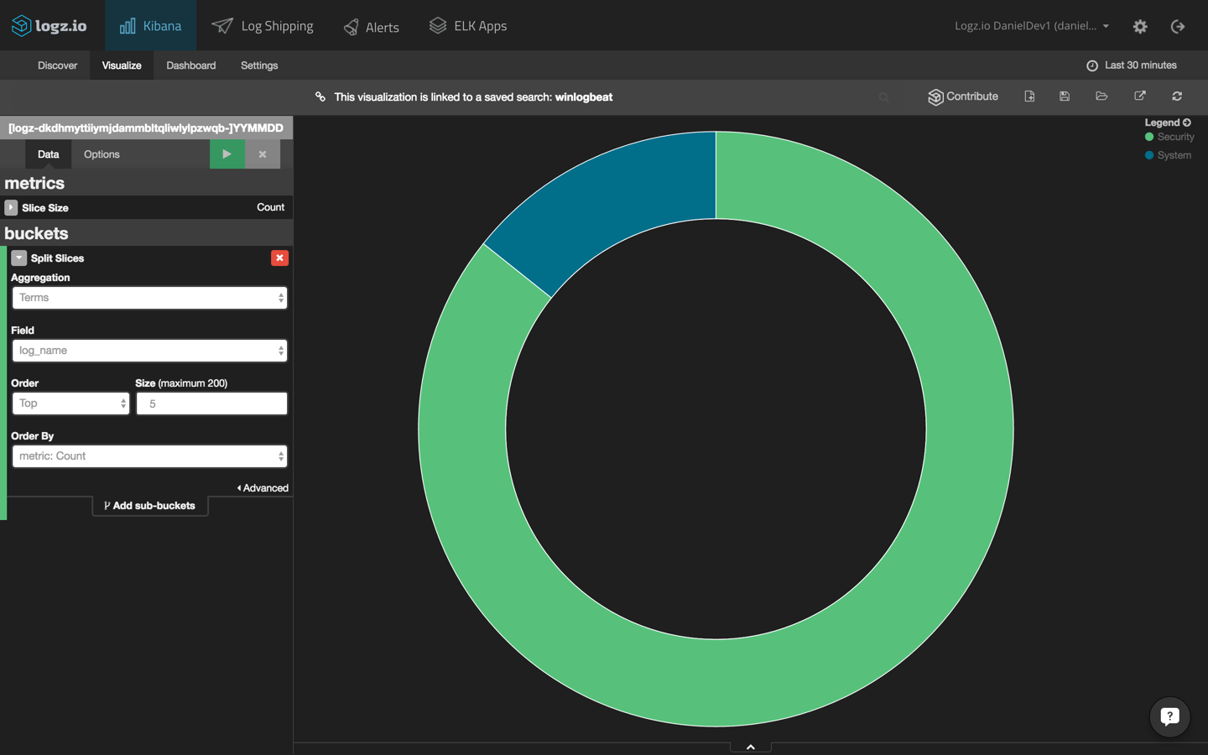Expand the Slice Size metric row
Screen dimensions: 1208x755
tap(10, 207)
